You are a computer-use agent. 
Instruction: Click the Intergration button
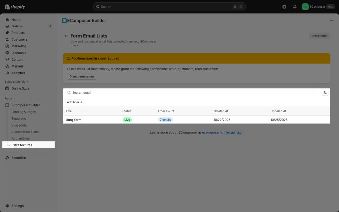[319, 36]
